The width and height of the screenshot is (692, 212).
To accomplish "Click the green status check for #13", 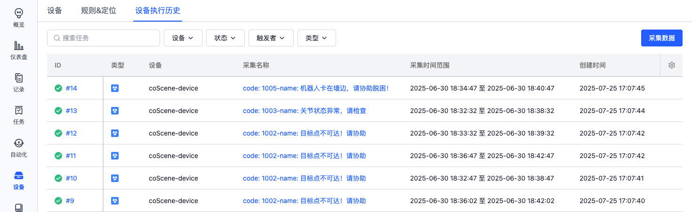I will [x=58, y=111].
